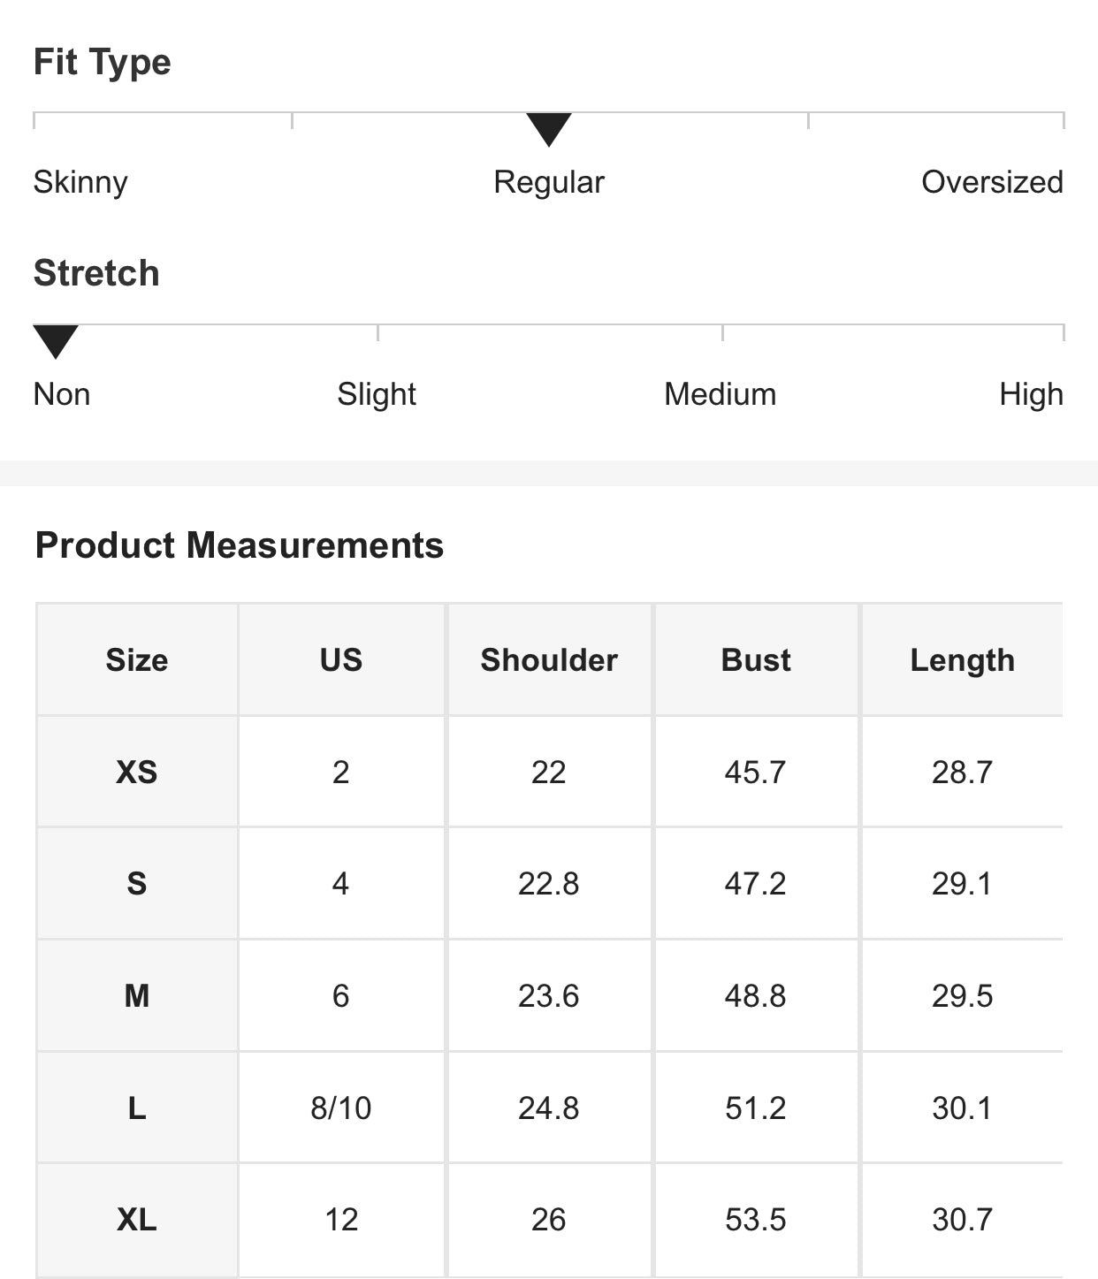Click the Product Measurements heading
1098x1279 pixels.
pos(239,545)
